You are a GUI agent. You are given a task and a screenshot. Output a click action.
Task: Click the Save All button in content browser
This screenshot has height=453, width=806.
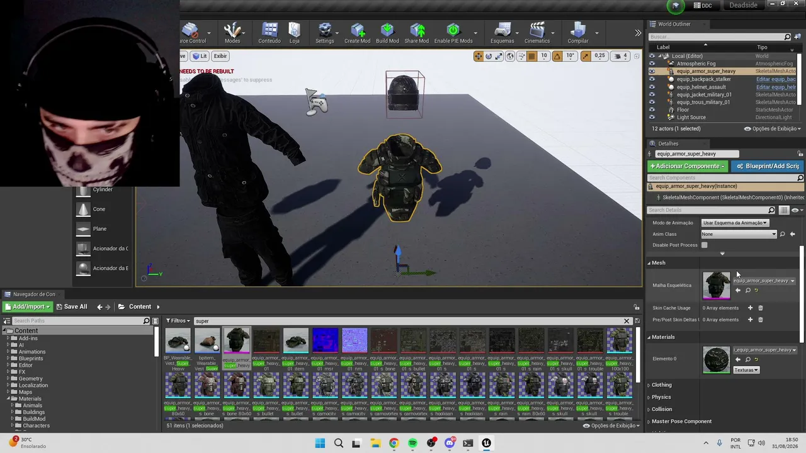[x=71, y=306]
